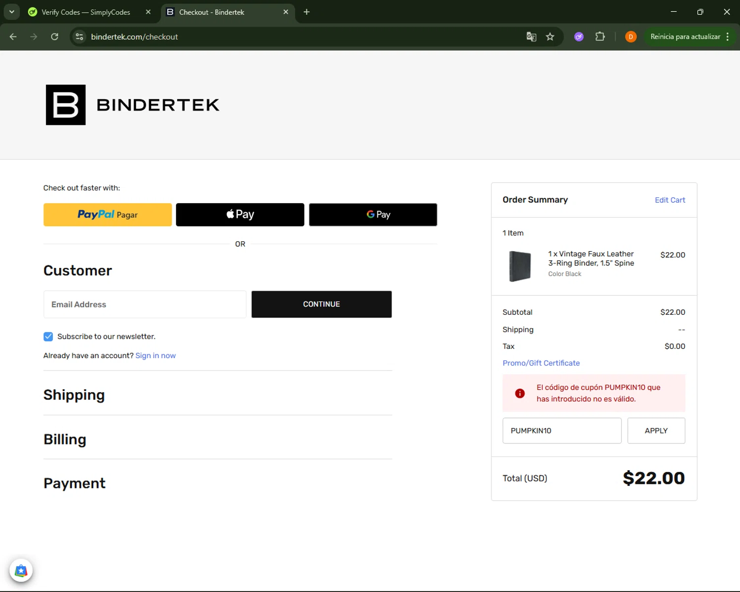
Task: Focus the Email Address field
Action: [145, 304]
